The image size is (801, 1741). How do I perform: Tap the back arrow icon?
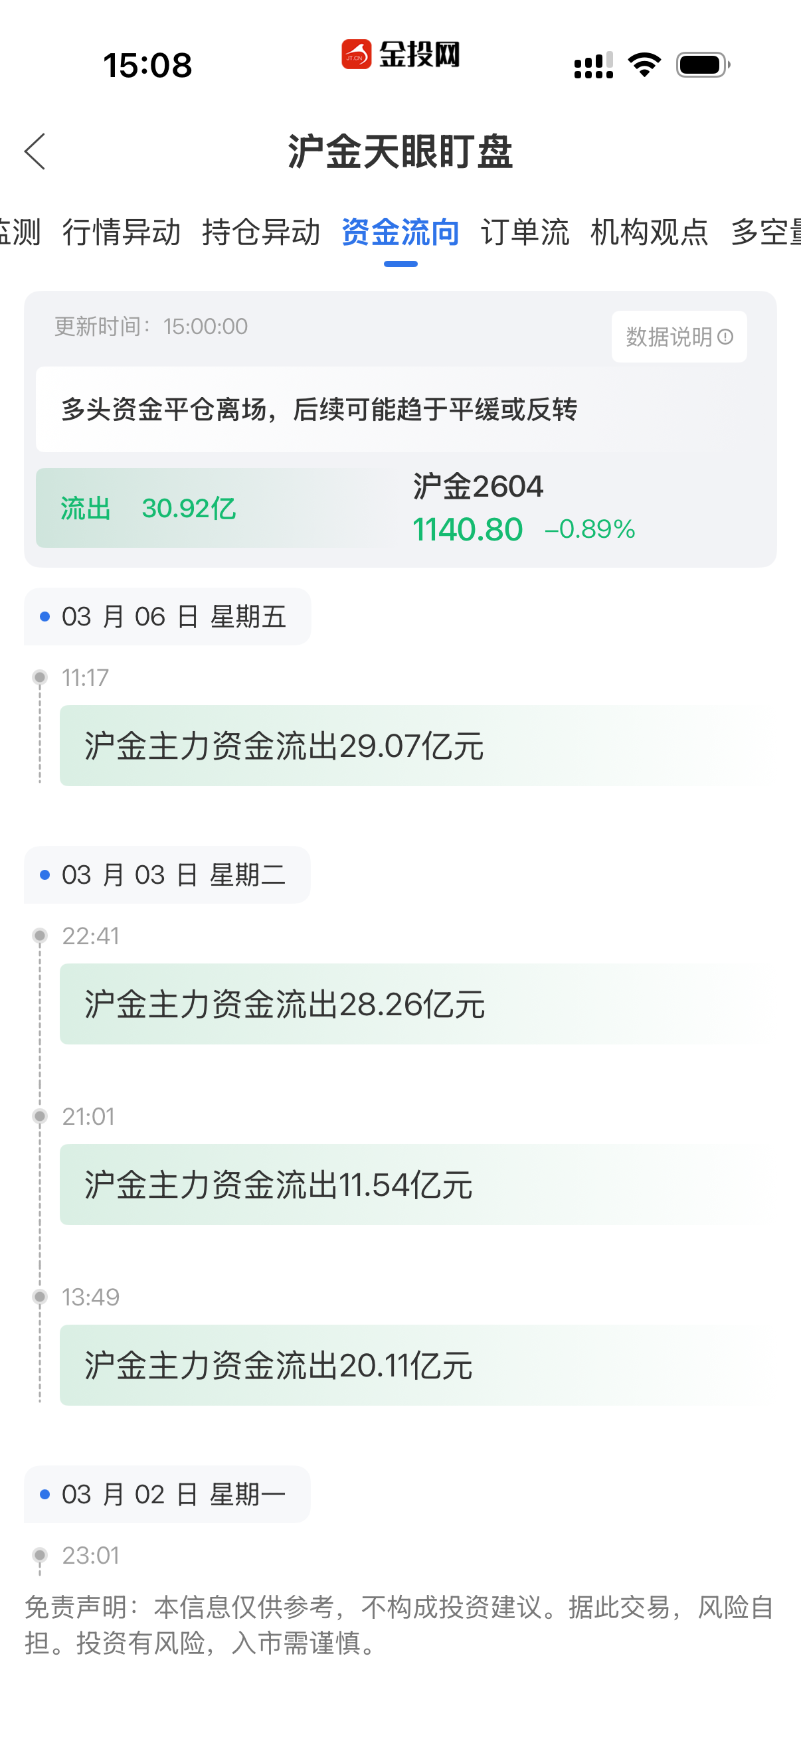pos(35,151)
